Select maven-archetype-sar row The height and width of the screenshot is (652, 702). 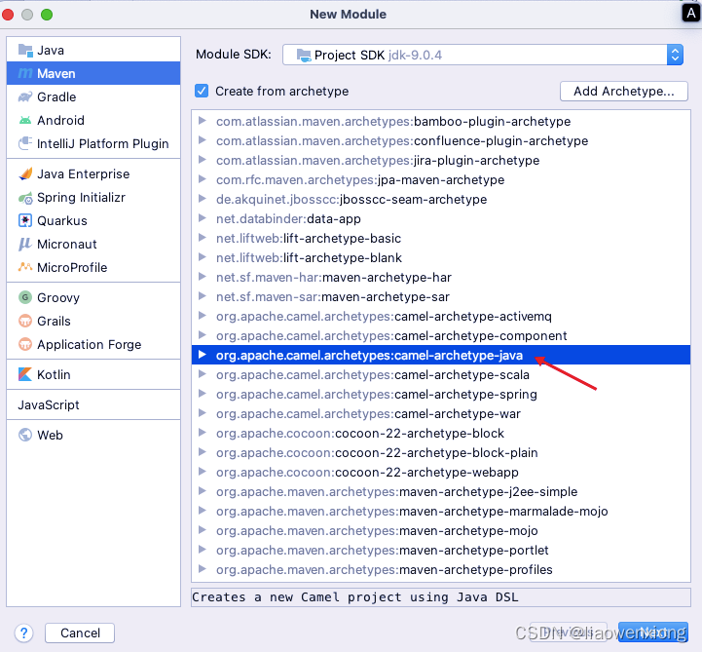point(440,296)
